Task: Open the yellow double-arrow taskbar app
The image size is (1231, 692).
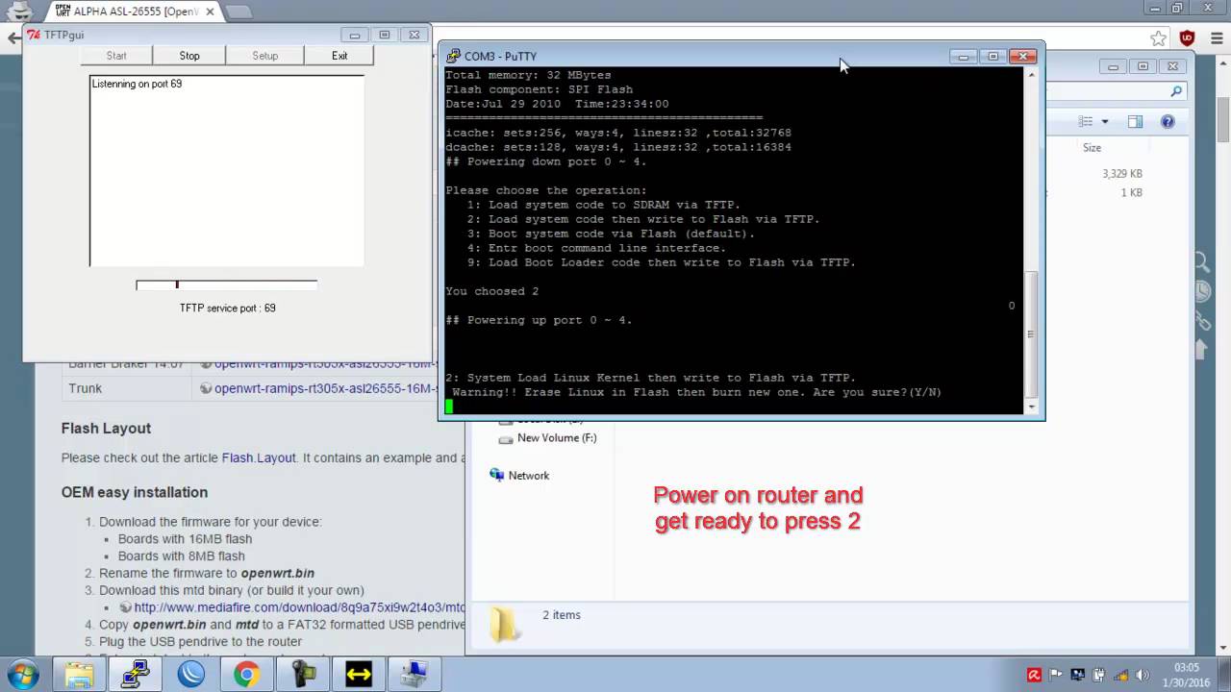Action: (x=358, y=674)
